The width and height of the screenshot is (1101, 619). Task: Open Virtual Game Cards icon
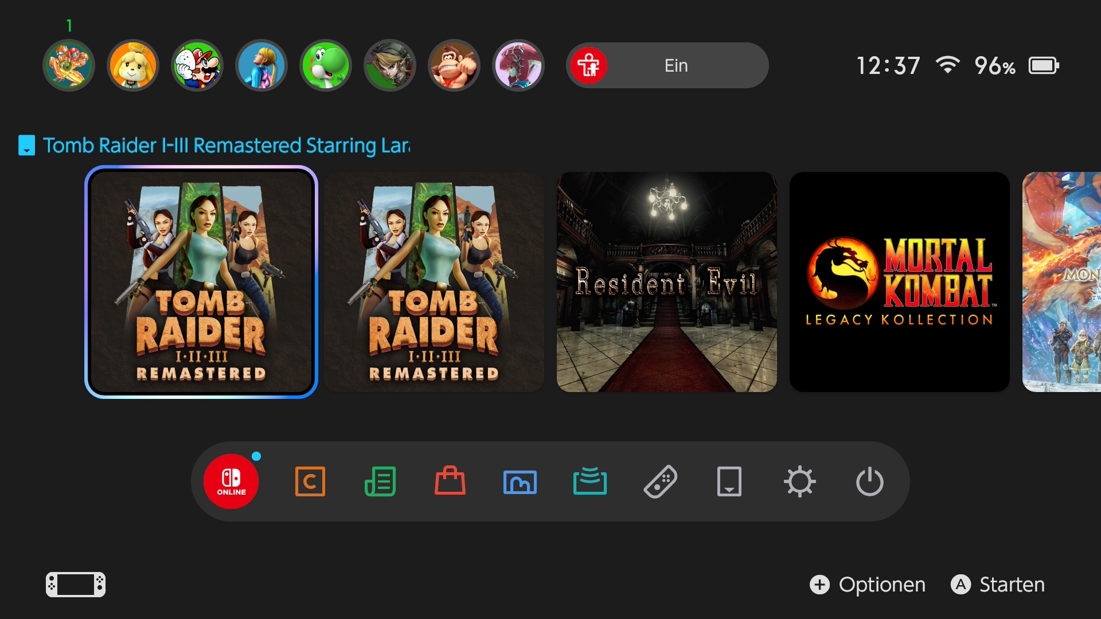point(729,481)
